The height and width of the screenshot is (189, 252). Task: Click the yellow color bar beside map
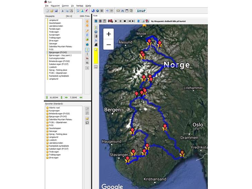pyautogui.click(x=96, y=58)
